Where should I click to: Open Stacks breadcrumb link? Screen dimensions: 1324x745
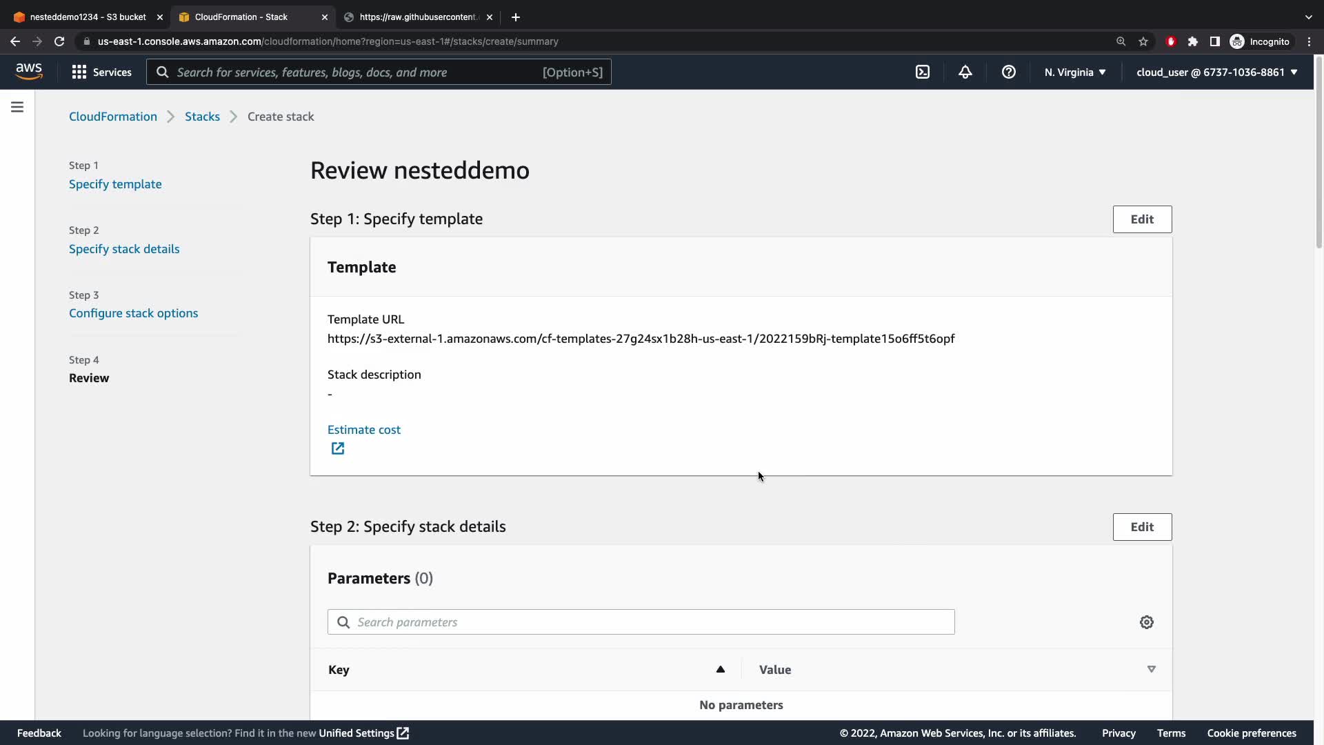pos(202,117)
